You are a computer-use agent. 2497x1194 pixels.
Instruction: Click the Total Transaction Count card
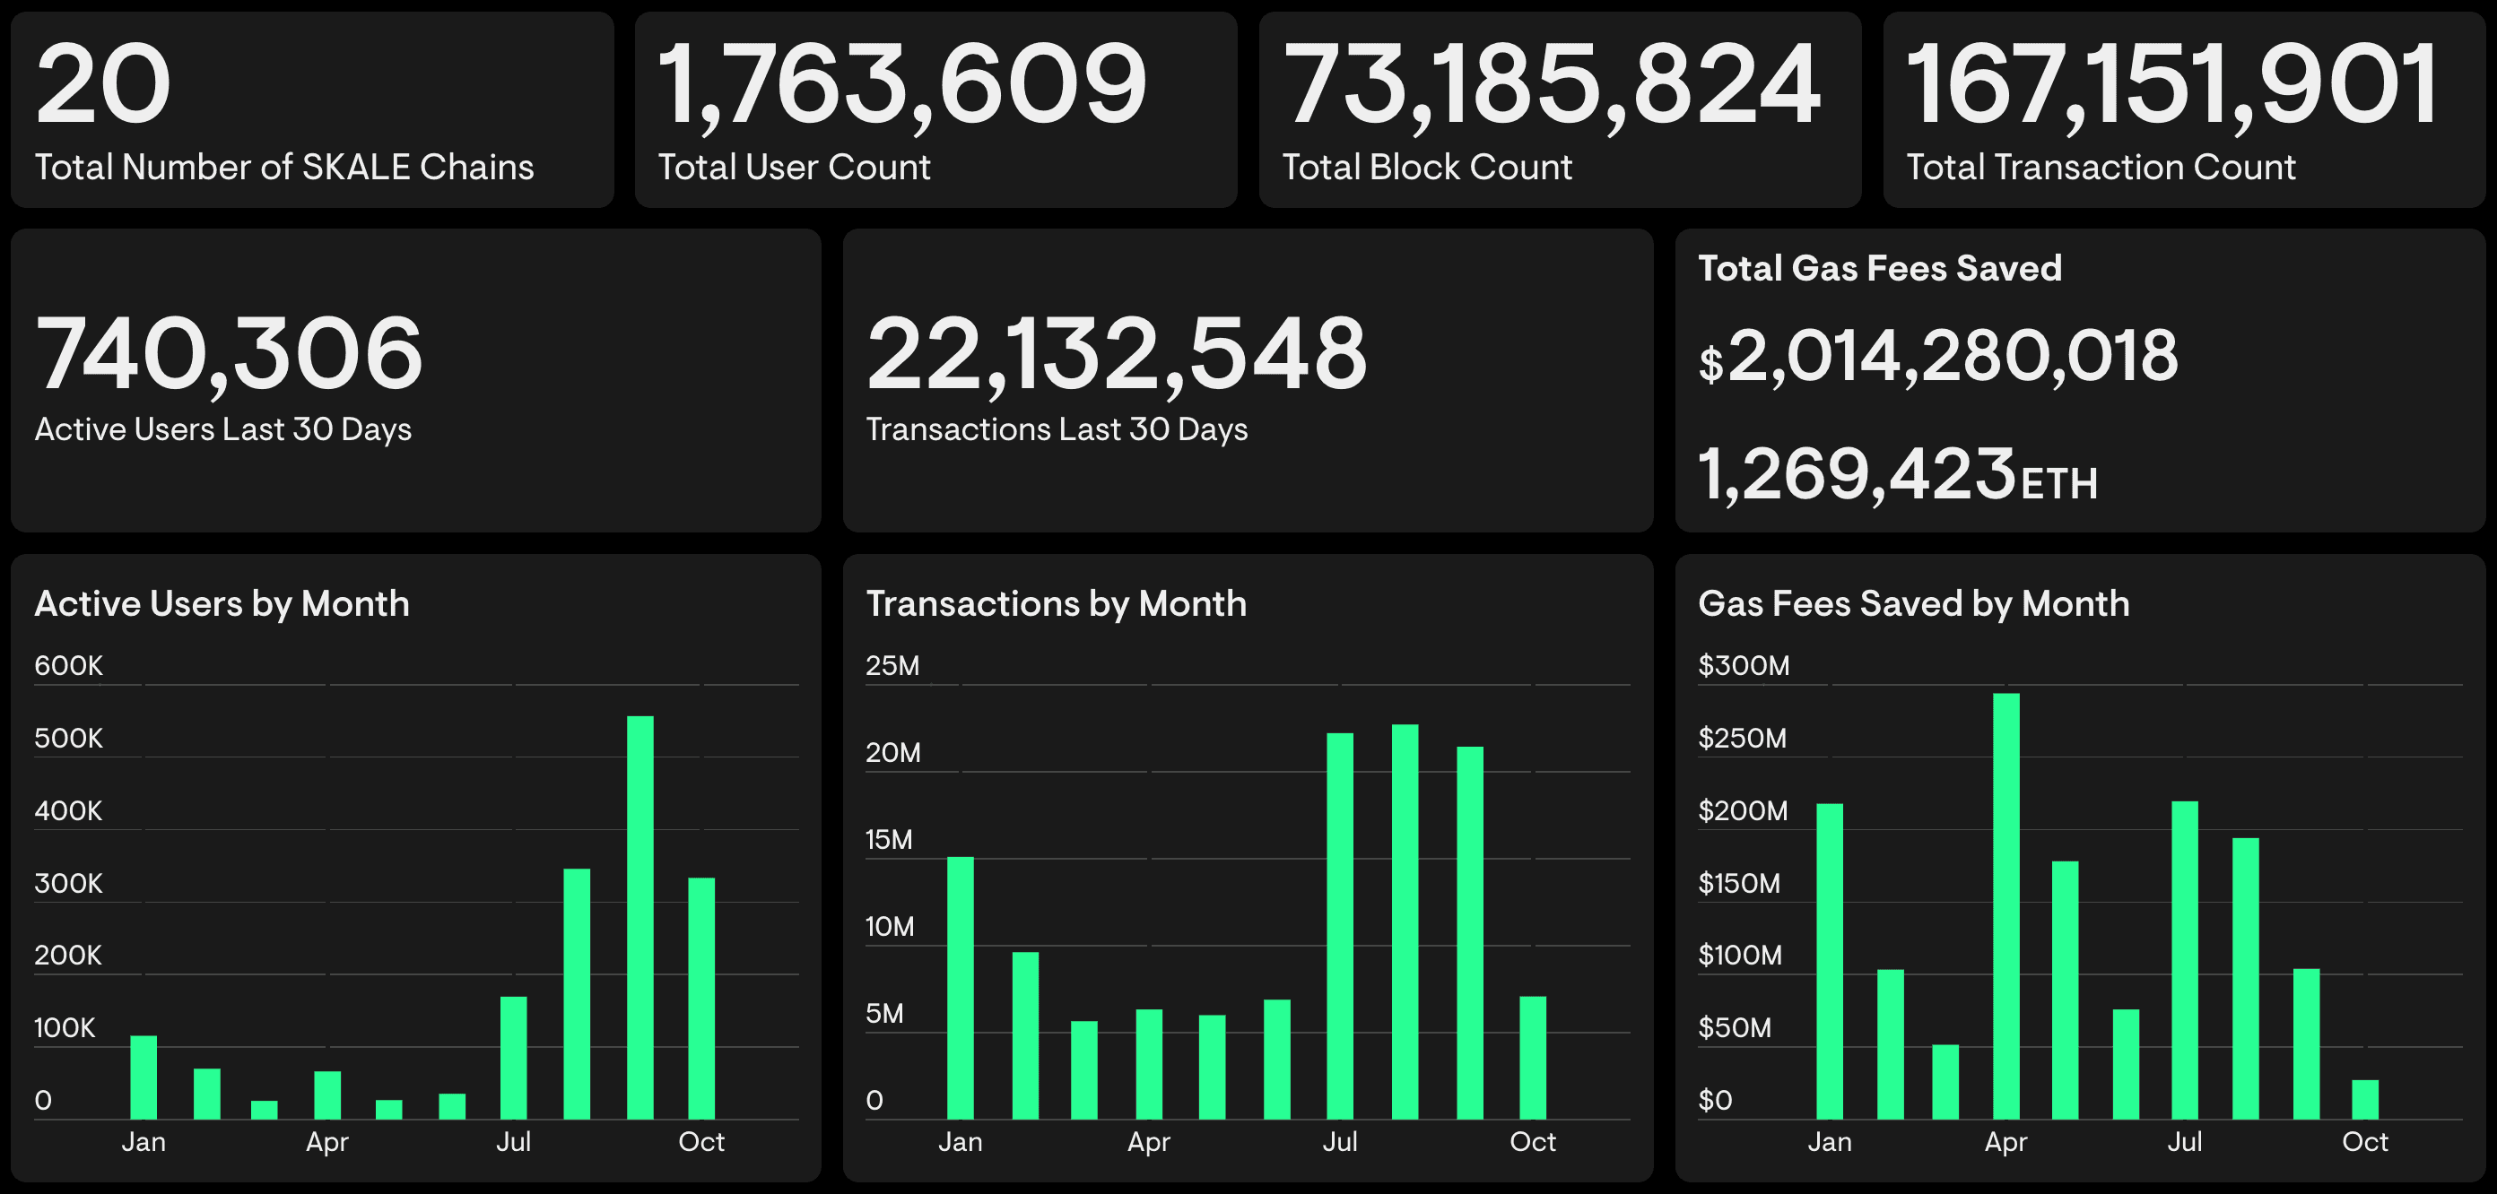point(2183,109)
